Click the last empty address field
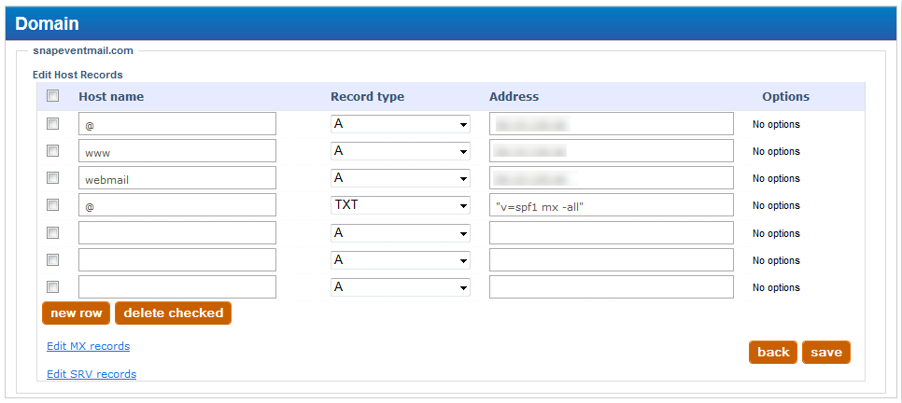Image resolution: width=902 pixels, height=403 pixels. (x=611, y=287)
